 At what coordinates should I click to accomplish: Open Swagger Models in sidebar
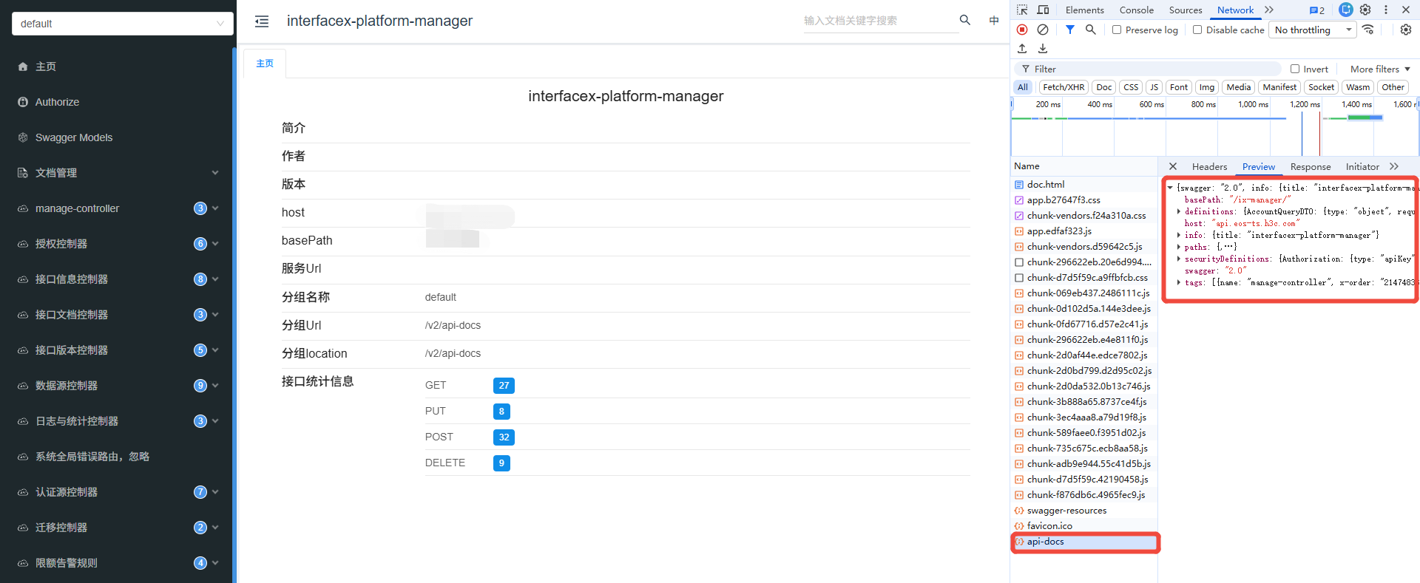pyautogui.click(x=117, y=137)
